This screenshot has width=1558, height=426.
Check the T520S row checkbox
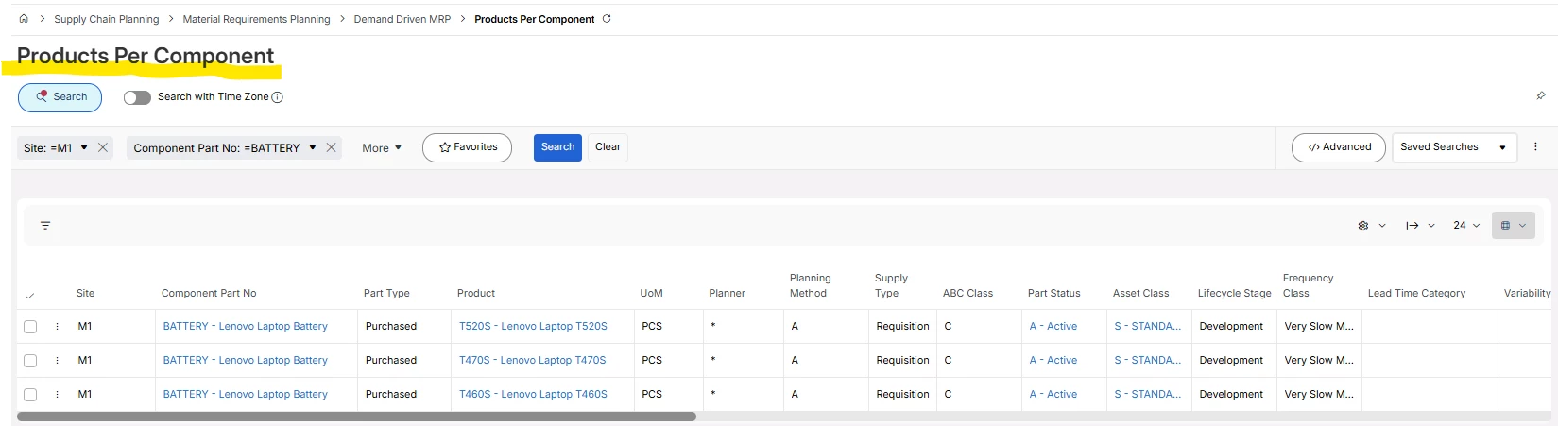point(30,327)
